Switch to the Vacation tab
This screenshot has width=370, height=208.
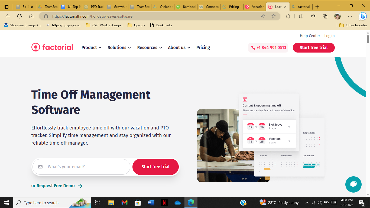click(x=255, y=7)
